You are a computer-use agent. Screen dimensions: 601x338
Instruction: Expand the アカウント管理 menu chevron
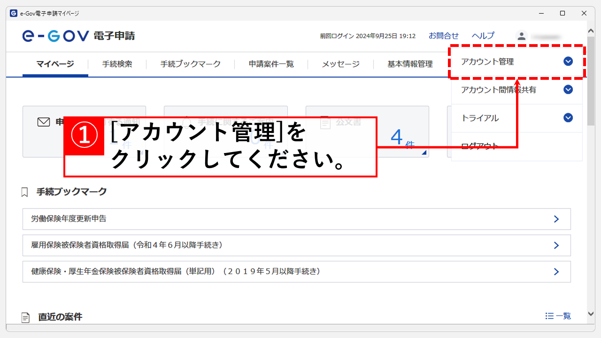coord(568,61)
